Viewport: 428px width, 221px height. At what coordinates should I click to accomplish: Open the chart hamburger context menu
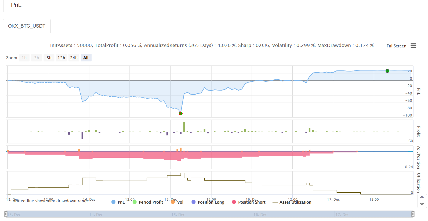[413, 46]
